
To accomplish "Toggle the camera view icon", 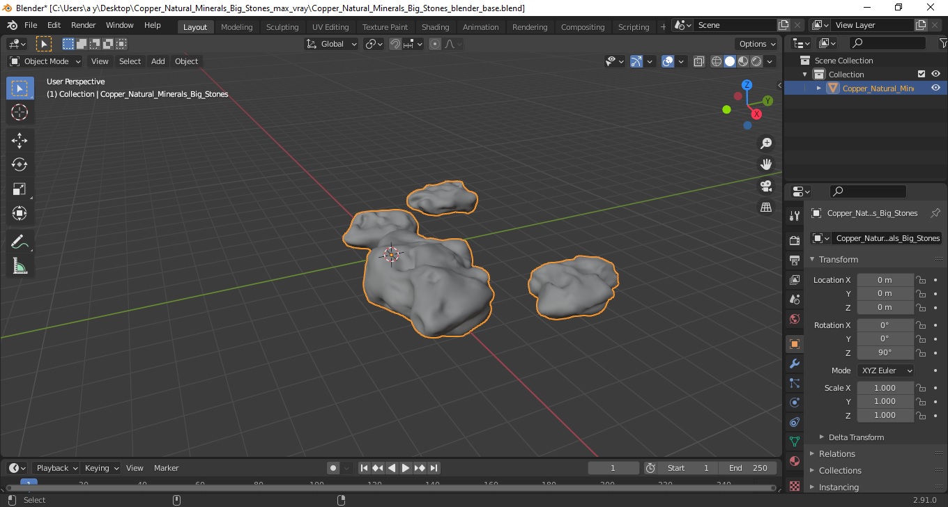I will pos(766,186).
